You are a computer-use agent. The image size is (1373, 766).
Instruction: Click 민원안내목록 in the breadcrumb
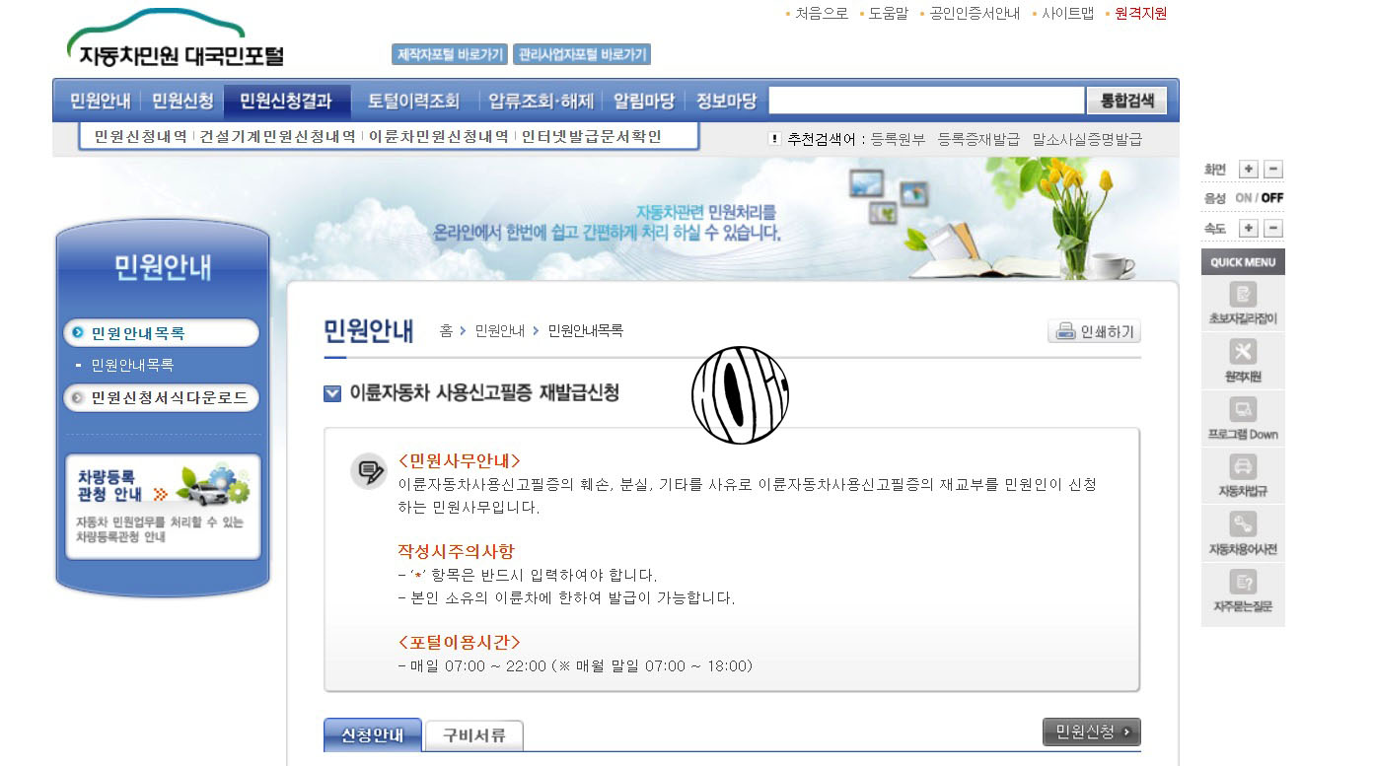pyautogui.click(x=586, y=331)
